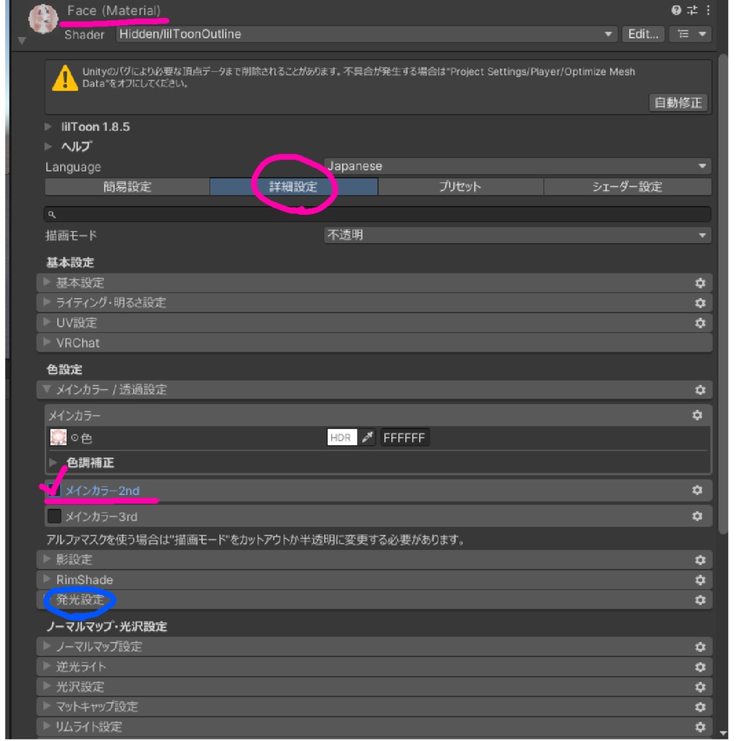This screenshot has width=741, height=741.
Task: Expand the ヘルプ foldout
Action: click(x=48, y=146)
